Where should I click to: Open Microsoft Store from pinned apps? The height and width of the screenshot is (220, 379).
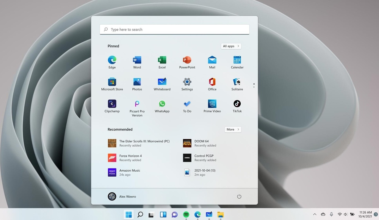112,84
